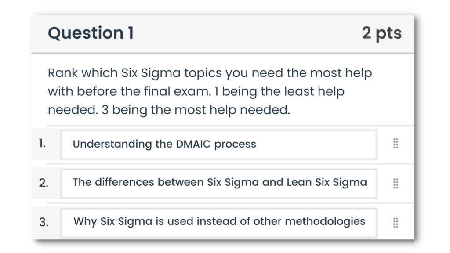Click the grip icon next to Lean Six Sigma item

pyautogui.click(x=395, y=183)
